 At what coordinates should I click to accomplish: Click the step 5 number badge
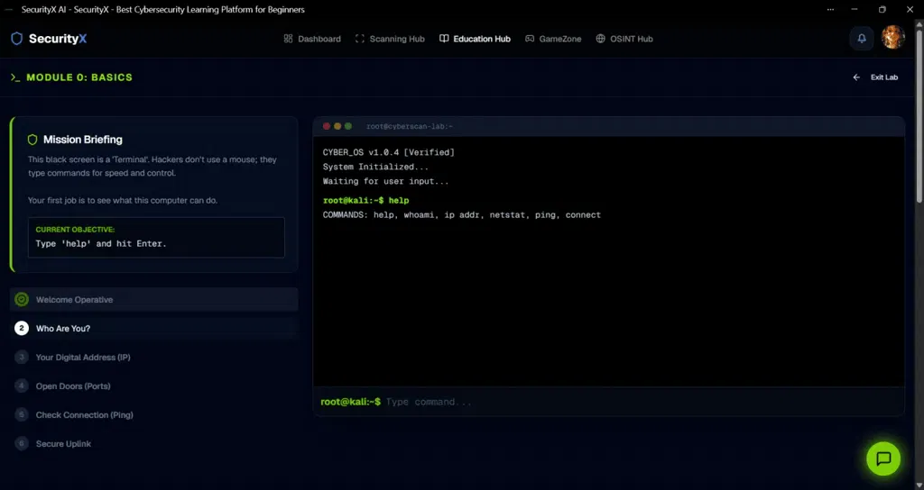22,414
